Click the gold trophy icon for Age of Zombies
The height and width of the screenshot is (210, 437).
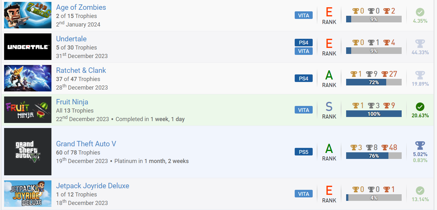(x=356, y=11)
